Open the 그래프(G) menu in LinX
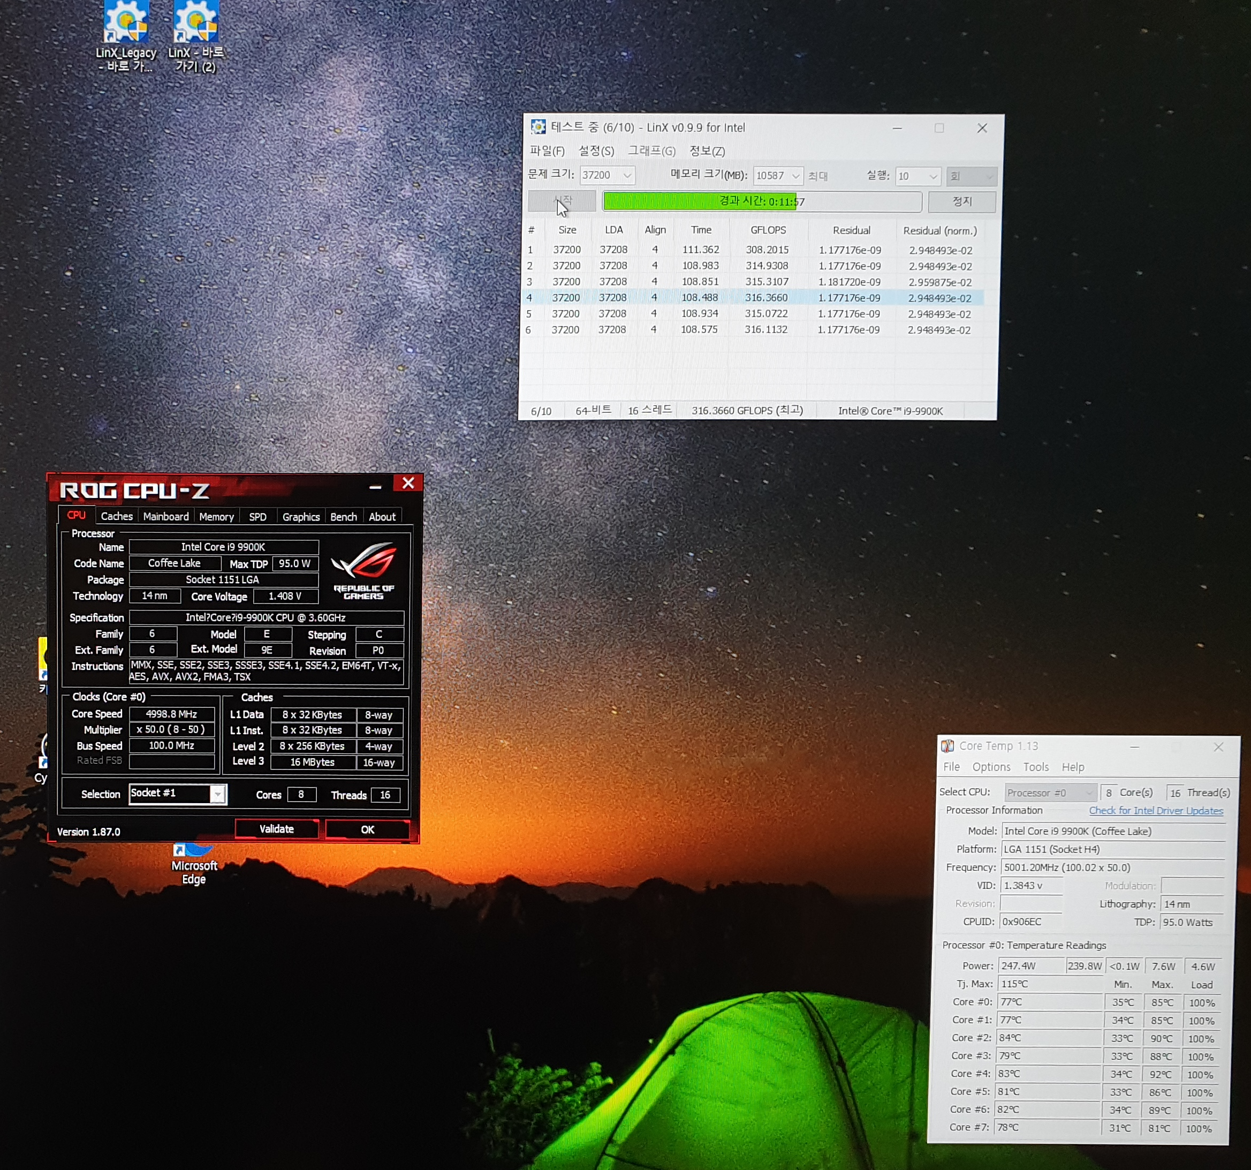Image resolution: width=1251 pixels, height=1170 pixels. pos(651,151)
